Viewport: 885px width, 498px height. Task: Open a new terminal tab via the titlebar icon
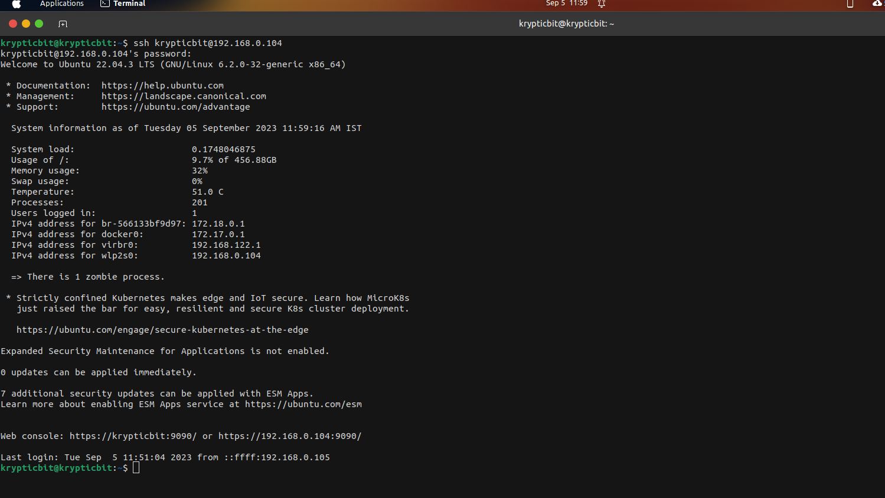(x=63, y=24)
